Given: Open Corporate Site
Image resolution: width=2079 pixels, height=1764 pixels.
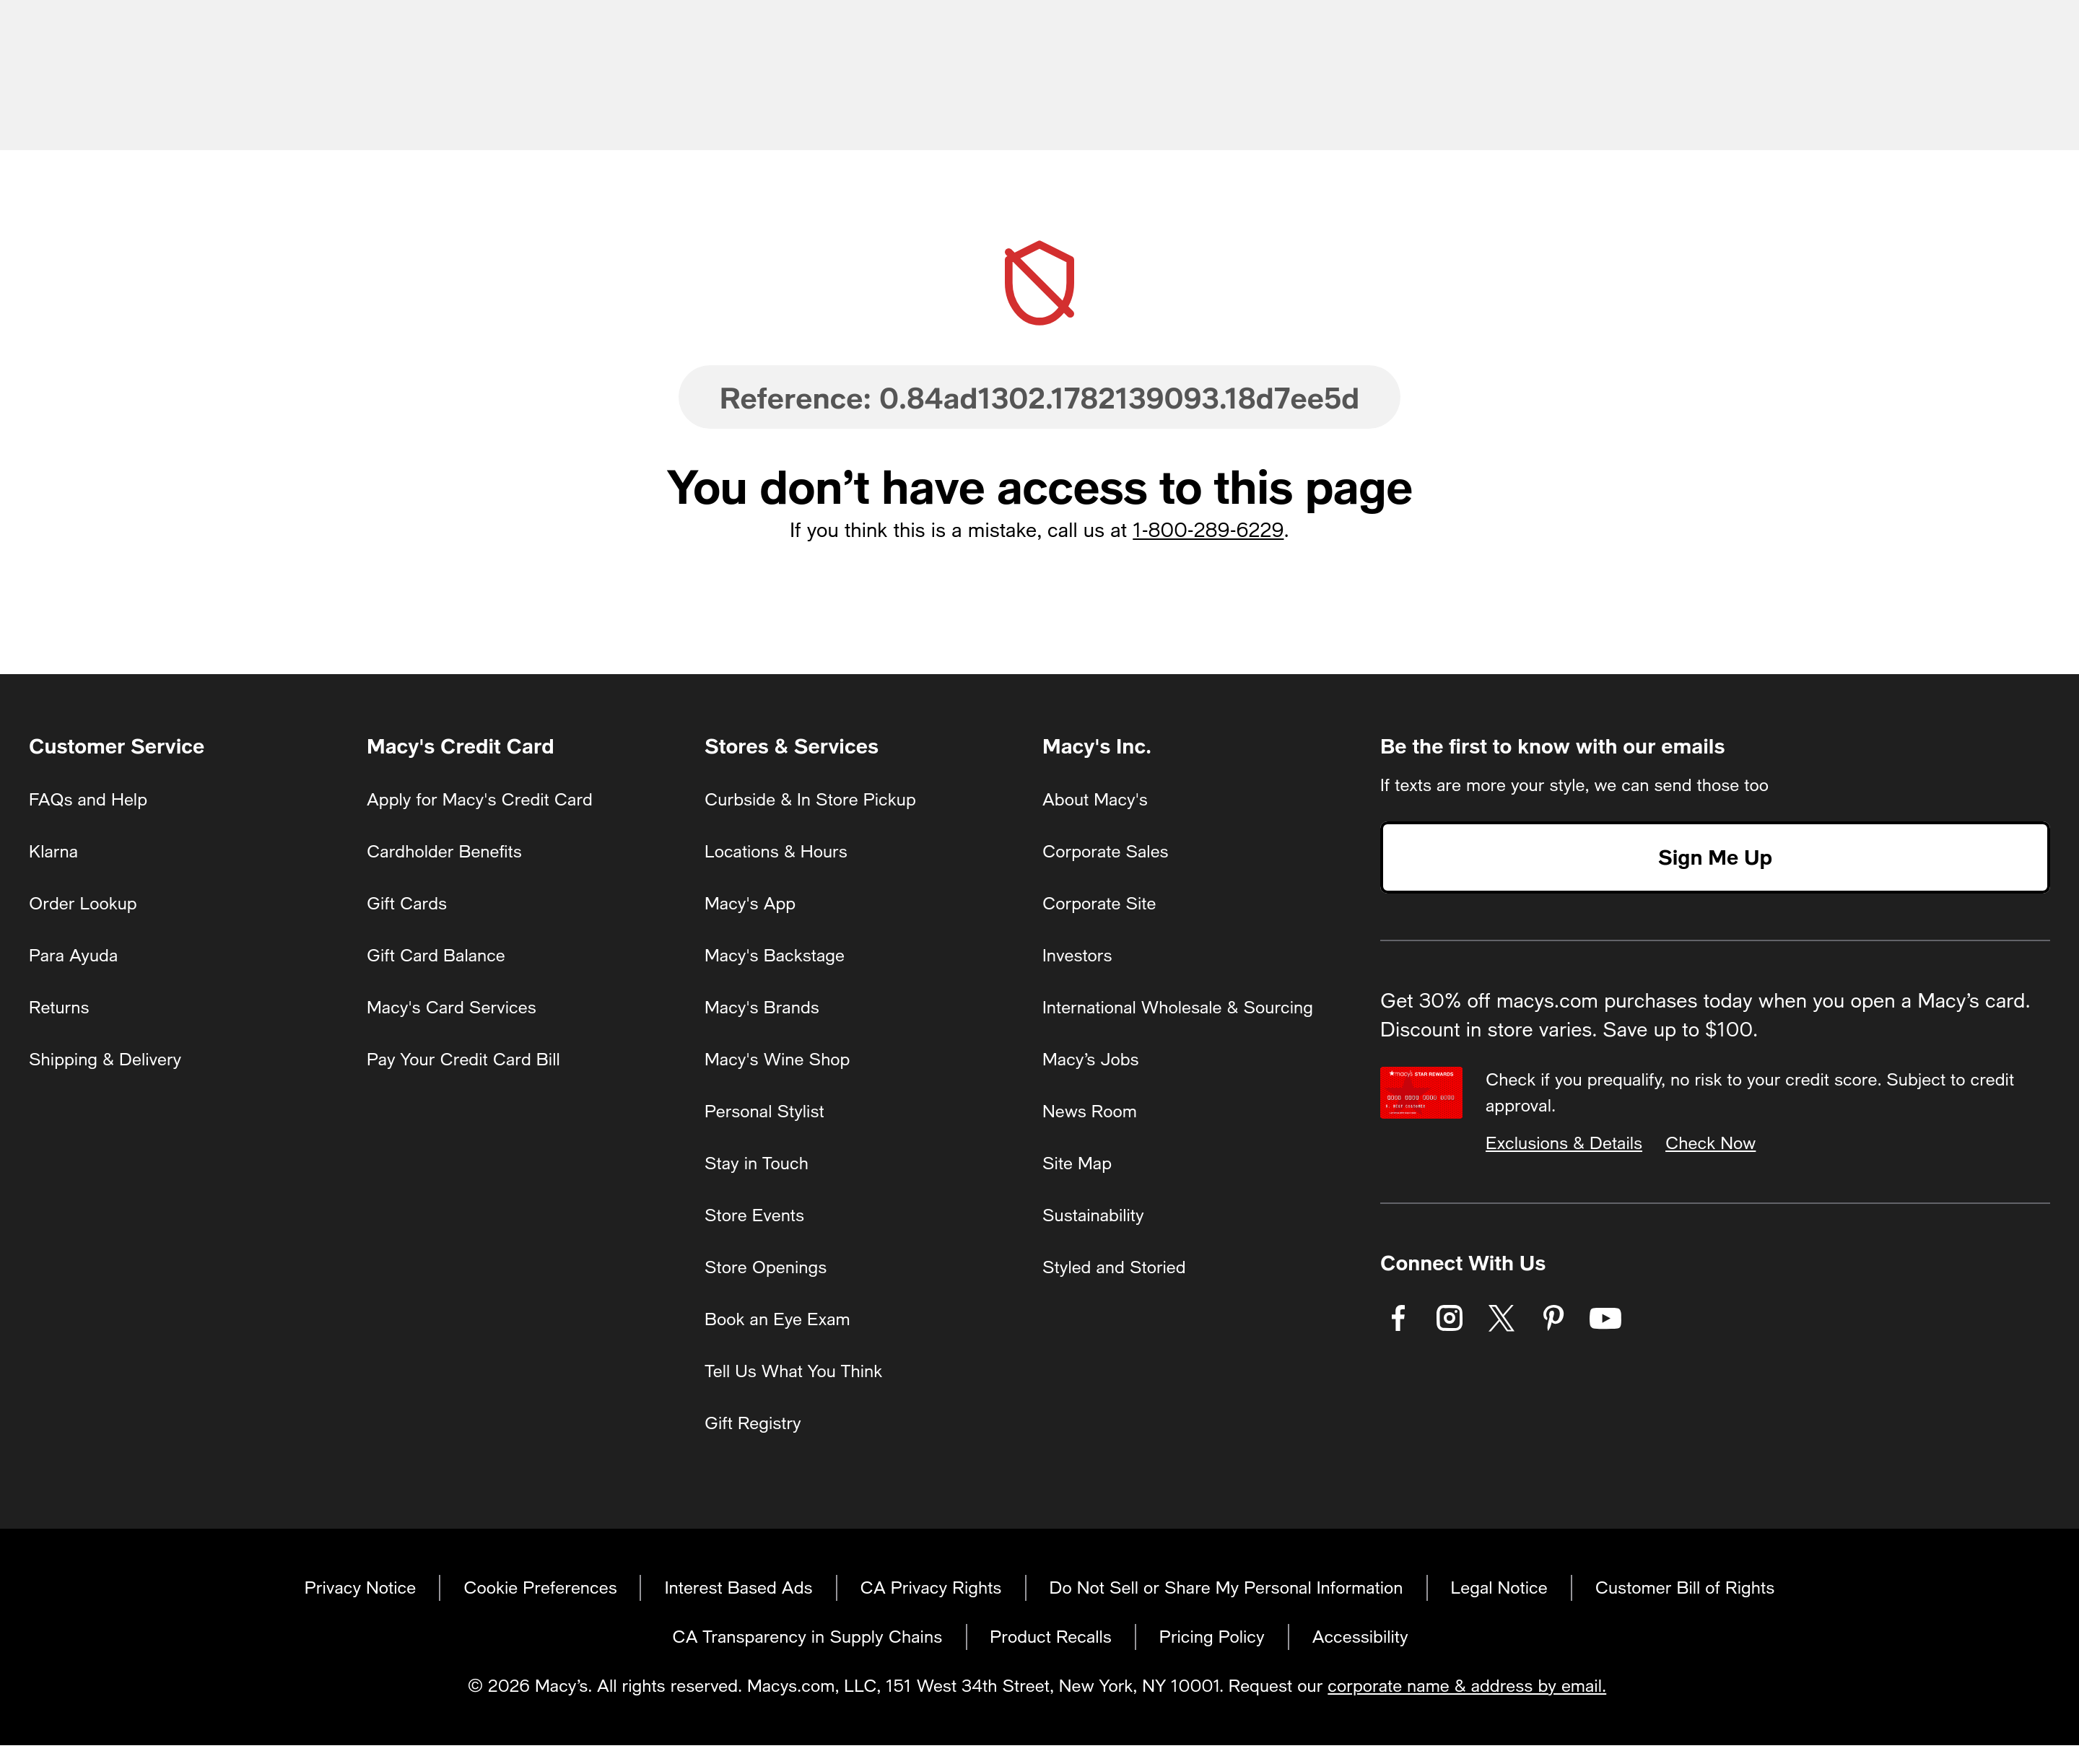Looking at the screenshot, I should pos(1099,903).
